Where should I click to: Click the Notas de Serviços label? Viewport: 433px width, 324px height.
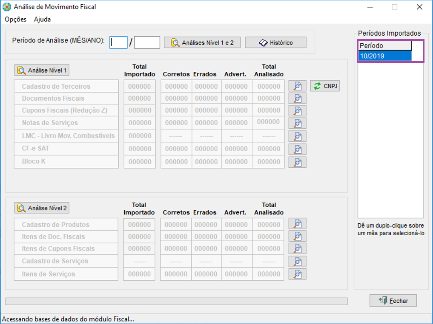pos(66,123)
